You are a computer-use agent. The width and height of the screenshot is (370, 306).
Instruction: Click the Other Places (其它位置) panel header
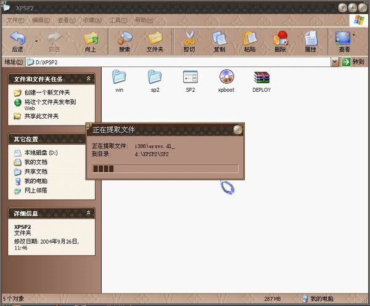click(47, 139)
